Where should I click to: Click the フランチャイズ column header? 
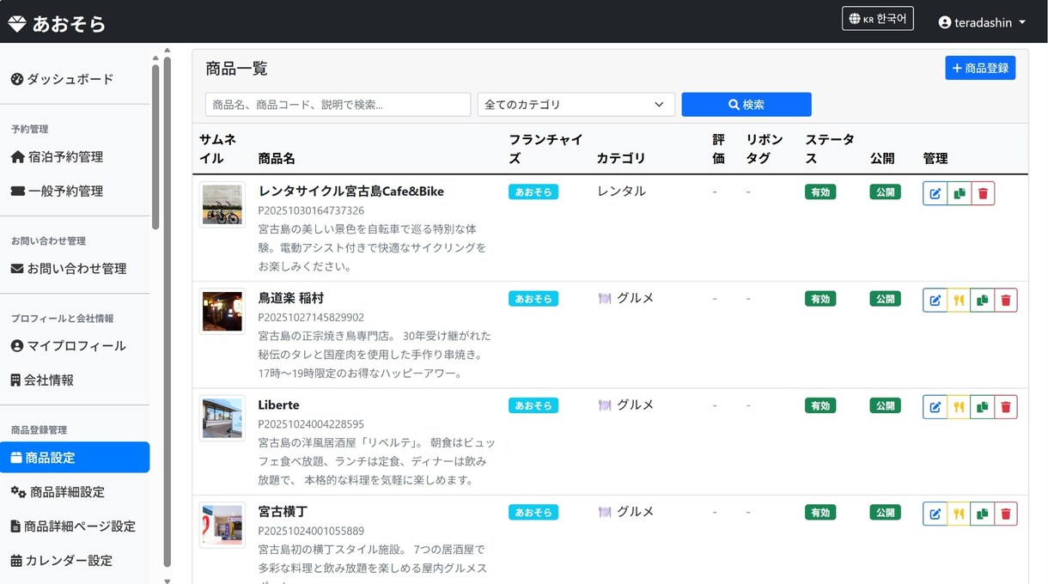(545, 149)
